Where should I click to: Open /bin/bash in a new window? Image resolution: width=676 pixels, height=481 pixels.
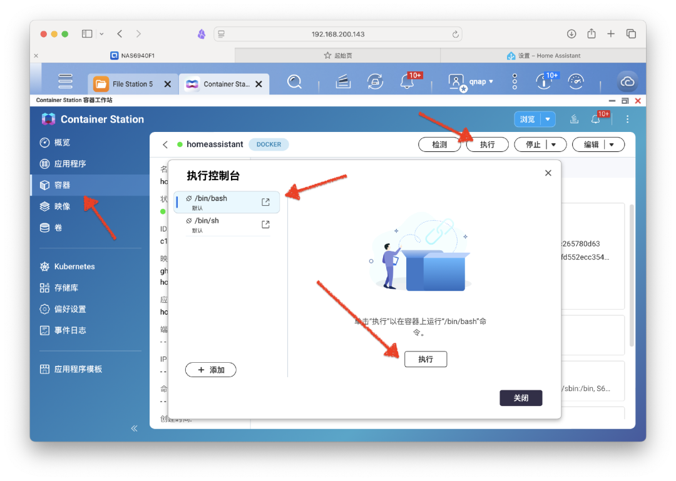(265, 202)
